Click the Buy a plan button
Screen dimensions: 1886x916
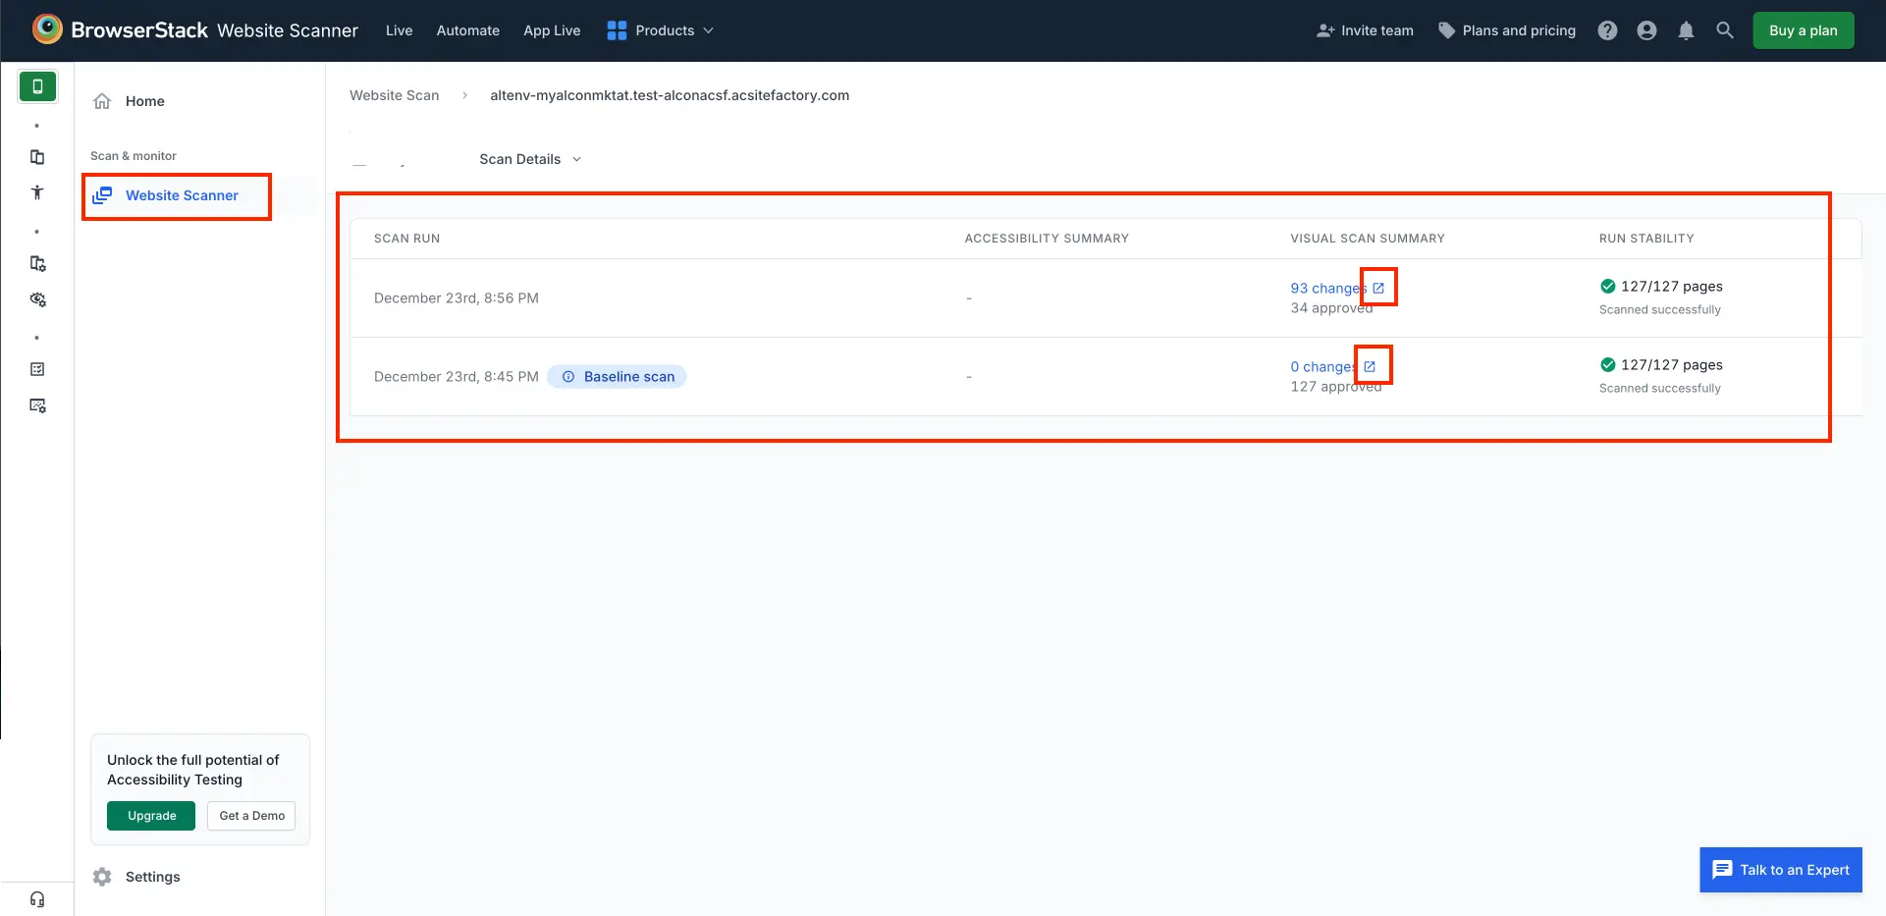(x=1804, y=30)
